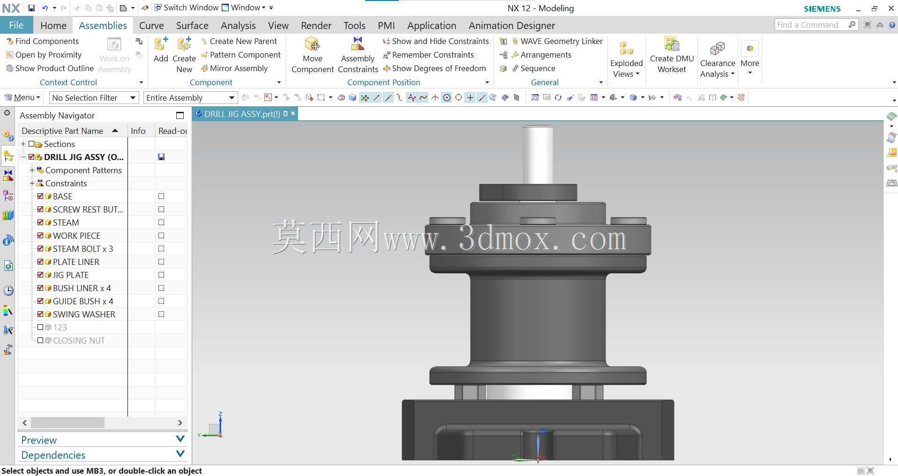Switch to the Analysis ribbon tab
This screenshot has width=898, height=476.
pos(238,25)
